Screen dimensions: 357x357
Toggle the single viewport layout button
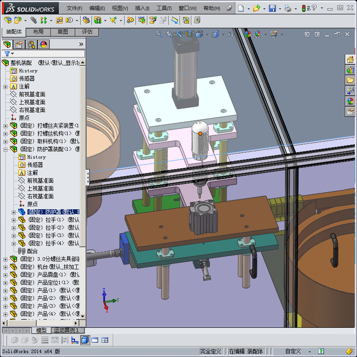pyautogui.click(x=95, y=340)
